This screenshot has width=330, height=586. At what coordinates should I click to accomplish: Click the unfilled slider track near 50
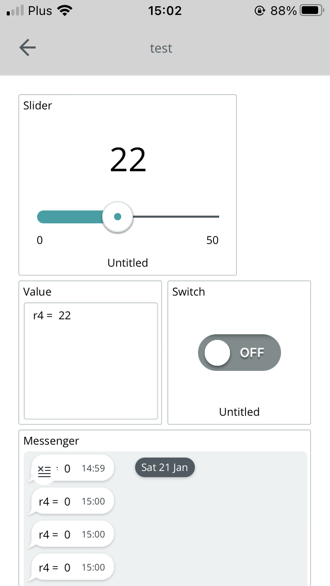176,216
